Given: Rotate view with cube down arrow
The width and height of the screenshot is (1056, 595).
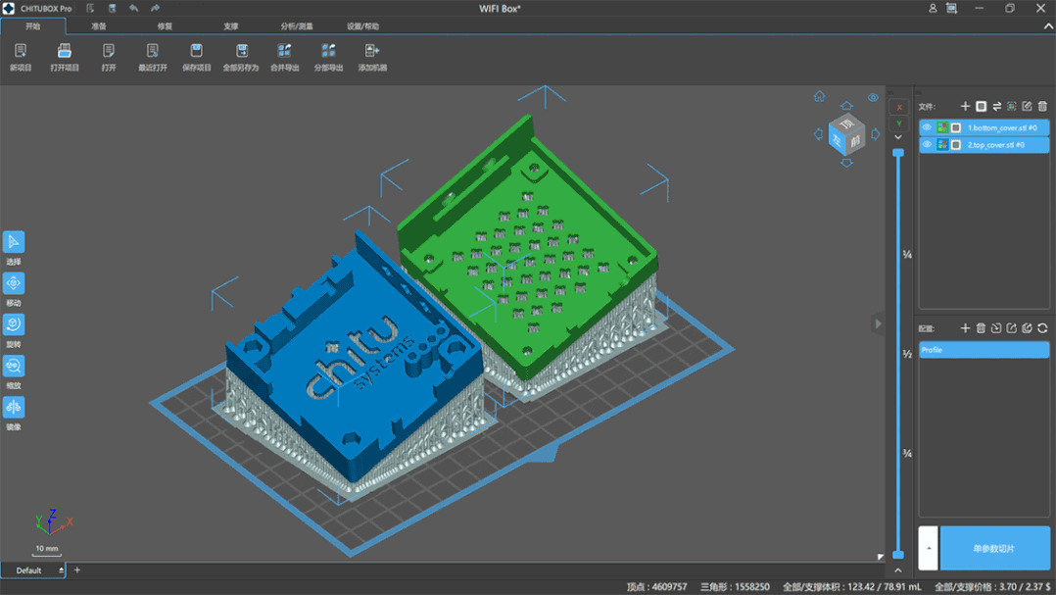Looking at the screenshot, I should click(x=846, y=163).
